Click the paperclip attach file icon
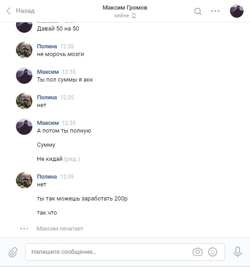 pyautogui.click(x=13, y=252)
